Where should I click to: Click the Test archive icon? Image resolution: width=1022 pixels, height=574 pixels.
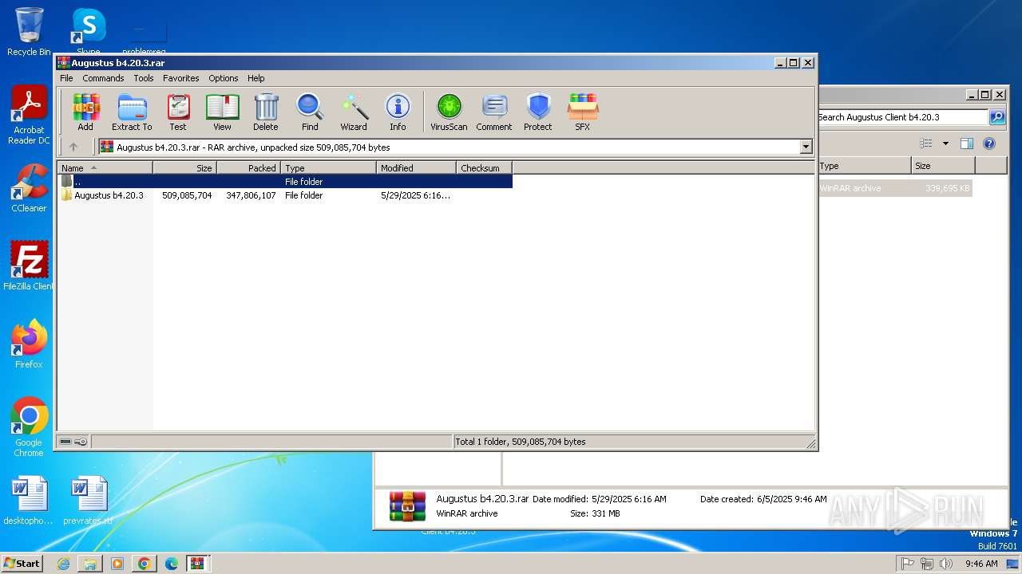(178, 112)
